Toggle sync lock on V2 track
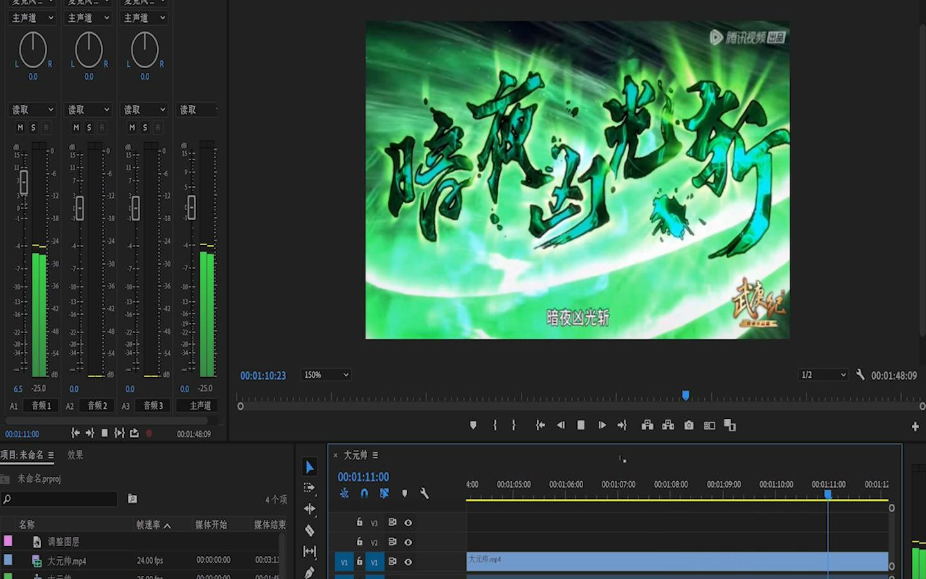This screenshot has width=926, height=579. click(x=392, y=542)
